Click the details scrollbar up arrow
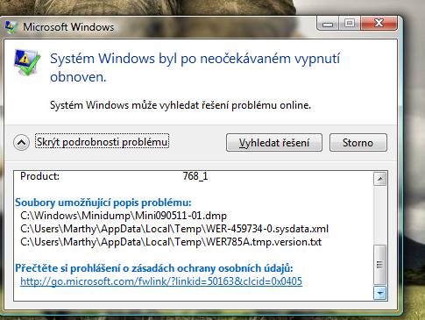This screenshot has width=425, height=320. click(380, 179)
